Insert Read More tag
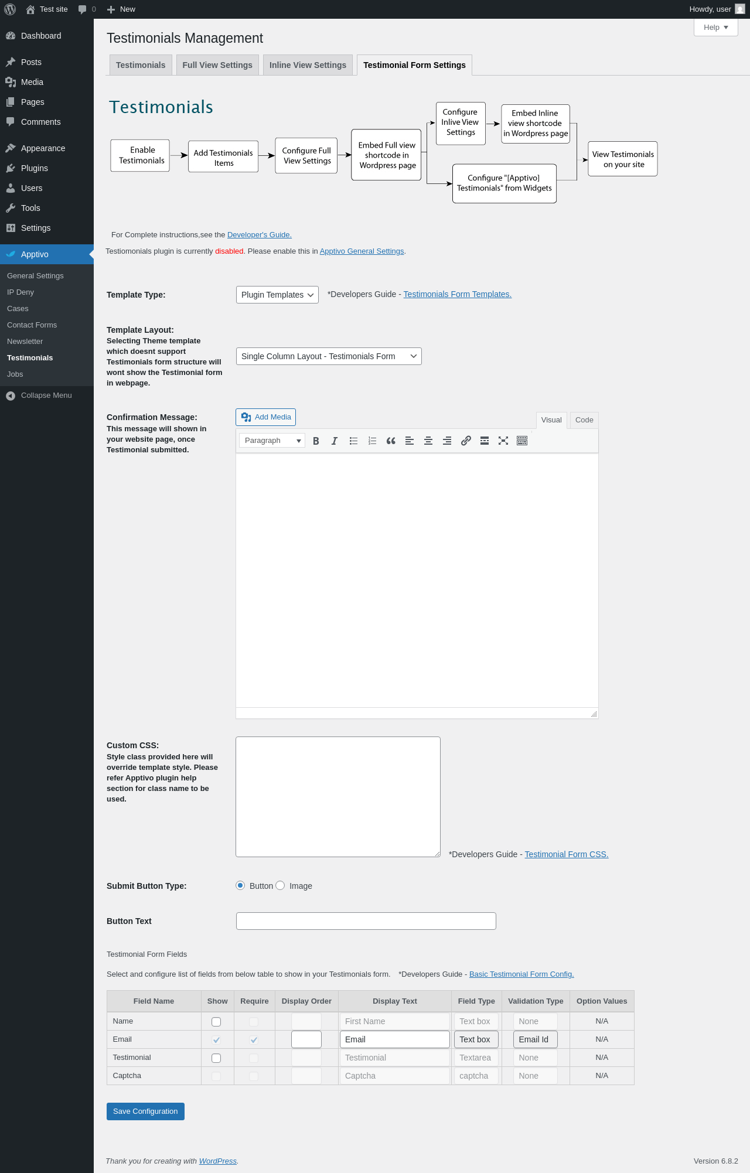This screenshot has width=750, height=1173. pyautogui.click(x=485, y=441)
